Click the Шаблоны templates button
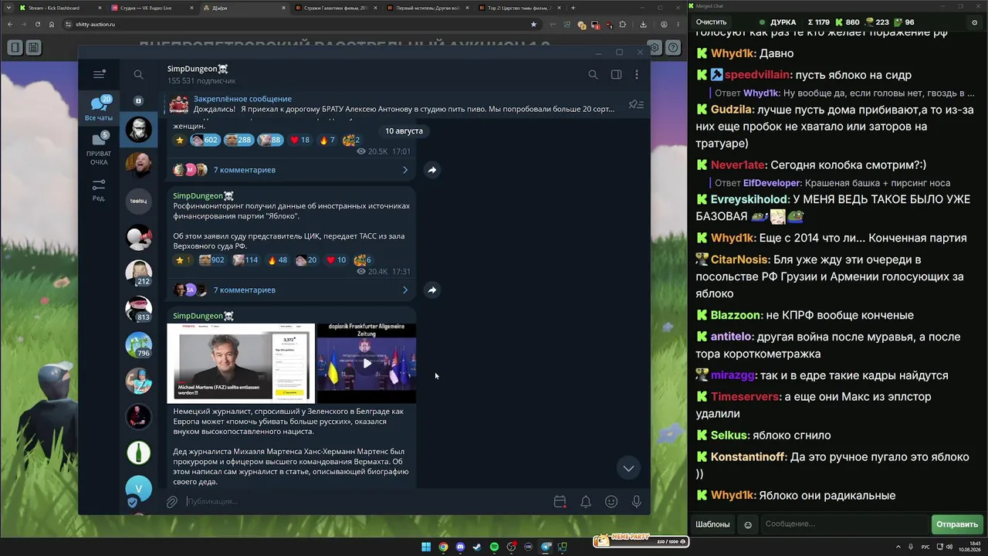This screenshot has height=556, width=988. click(x=712, y=524)
